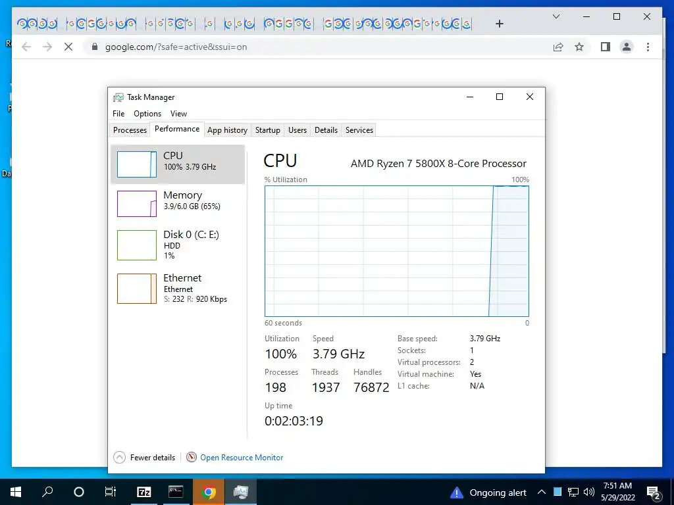
Task: Bookmark this tab with star icon
Action: (x=579, y=47)
